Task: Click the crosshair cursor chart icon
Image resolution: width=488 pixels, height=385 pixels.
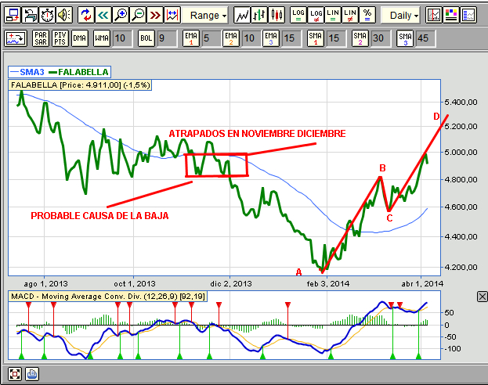Action: click(x=434, y=15)
